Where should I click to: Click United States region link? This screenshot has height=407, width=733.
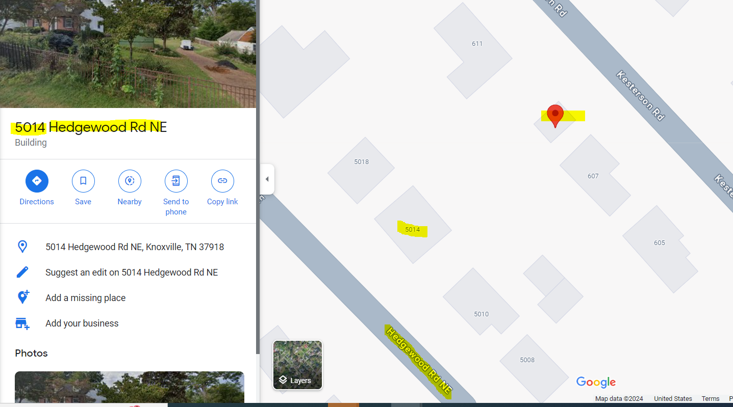click(673, 399)
